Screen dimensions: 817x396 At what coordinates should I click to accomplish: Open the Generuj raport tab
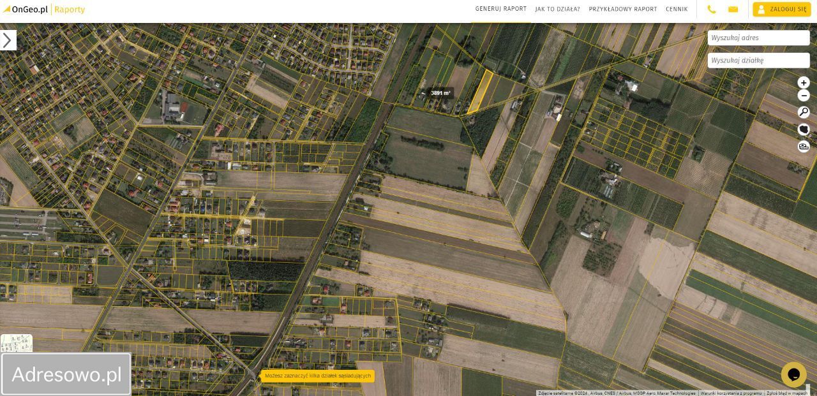tap(501, 10)
